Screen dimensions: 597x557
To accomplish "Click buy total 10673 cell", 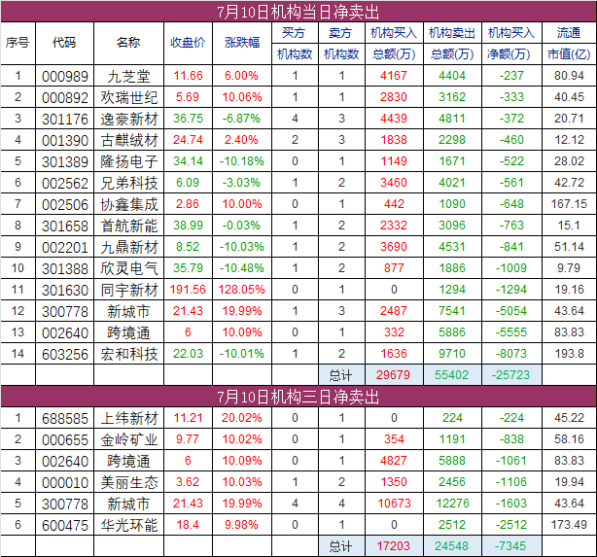I will (394, 503).
